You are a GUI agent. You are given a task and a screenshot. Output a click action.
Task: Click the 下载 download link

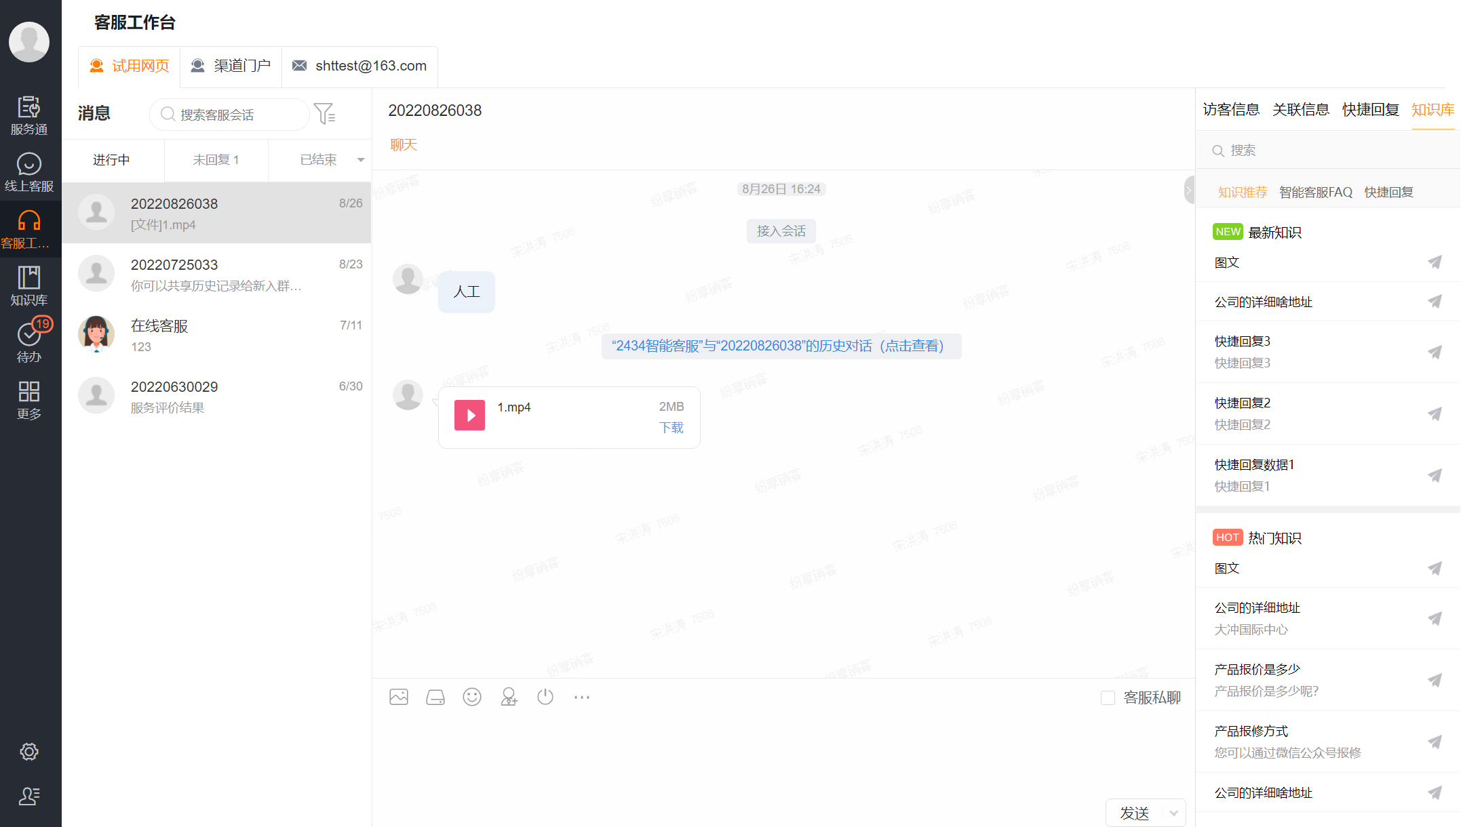click(671, 428)
